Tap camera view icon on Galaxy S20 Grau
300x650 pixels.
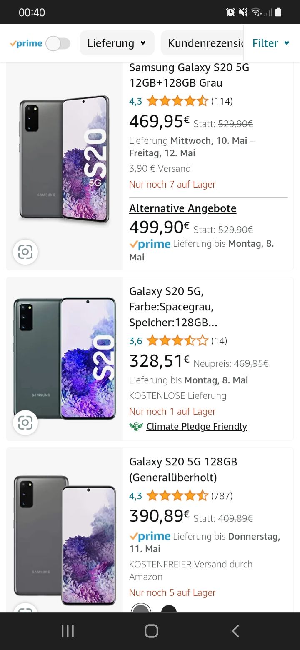[x=25, y=252]
